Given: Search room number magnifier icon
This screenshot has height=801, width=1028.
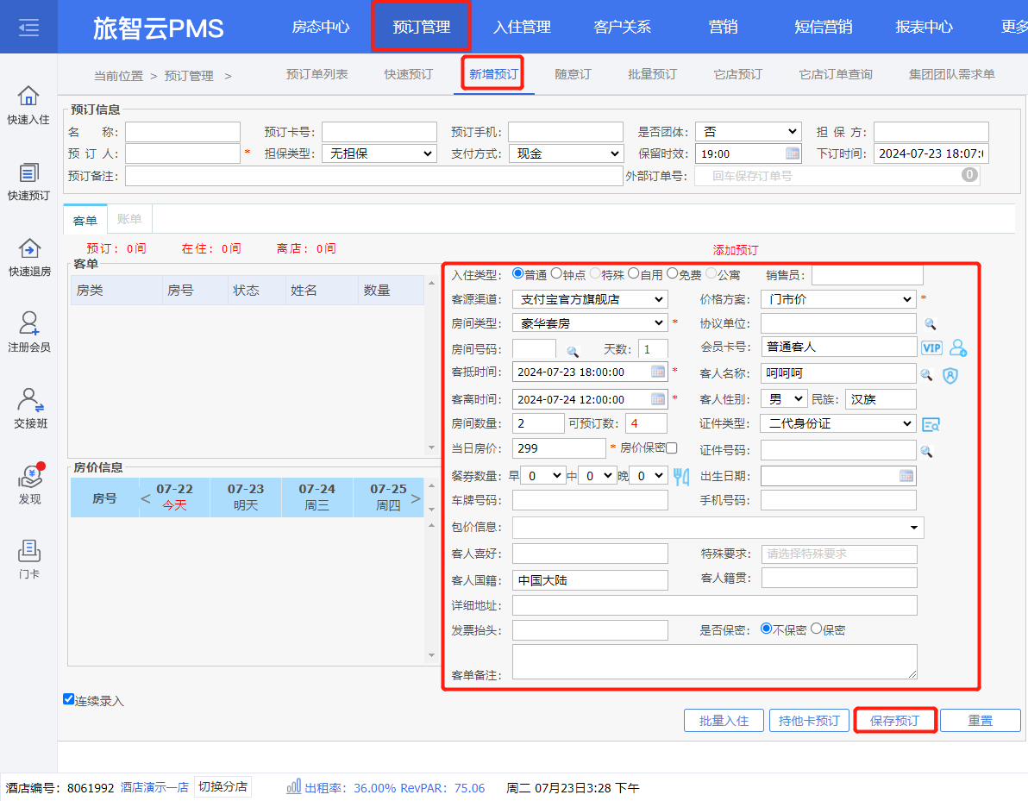Looking at the screenshot, I should pyautogui.click(x=573, y=351).
